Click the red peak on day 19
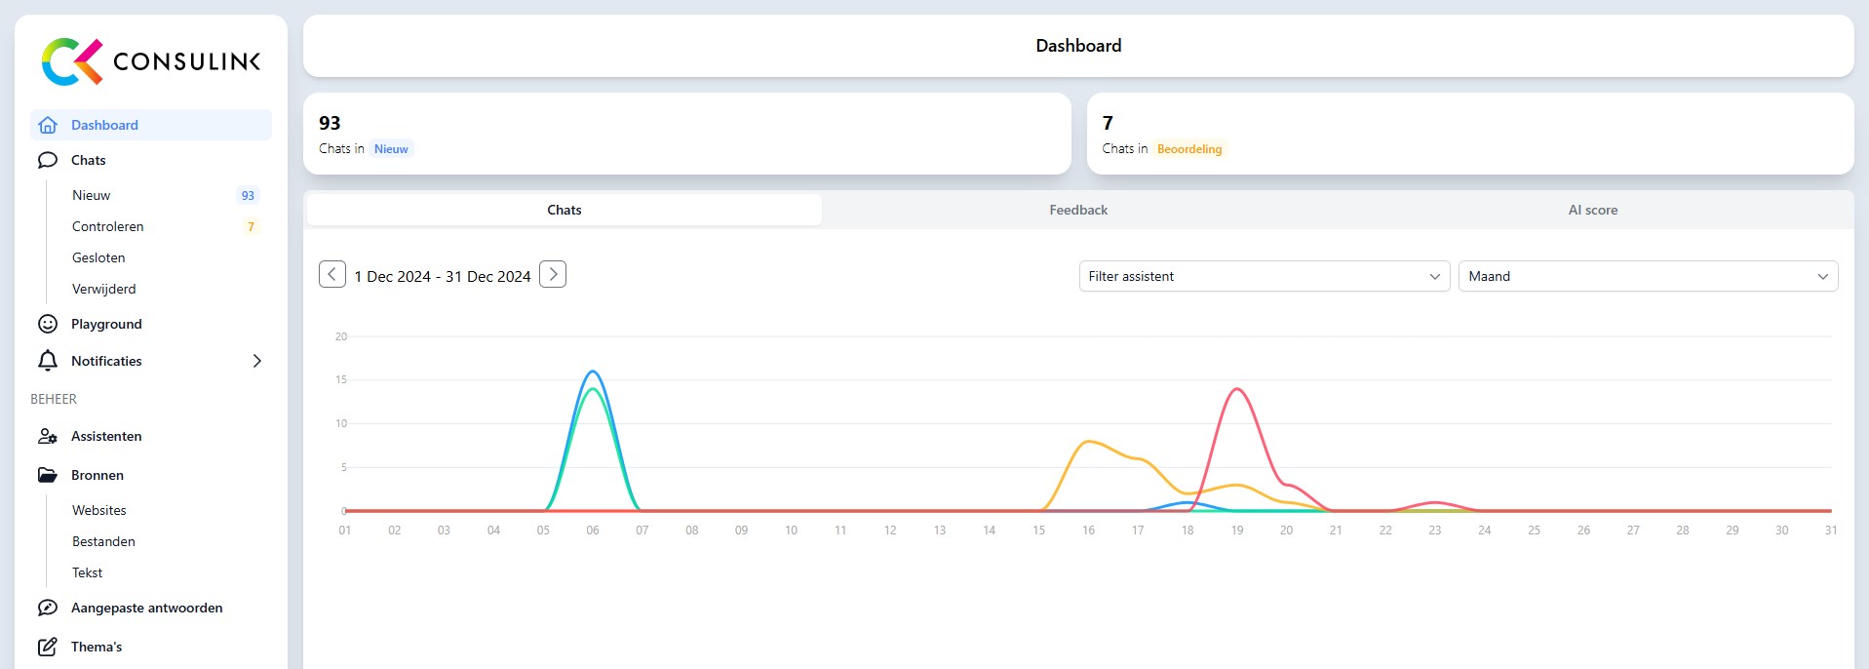 pos(1236,390)
